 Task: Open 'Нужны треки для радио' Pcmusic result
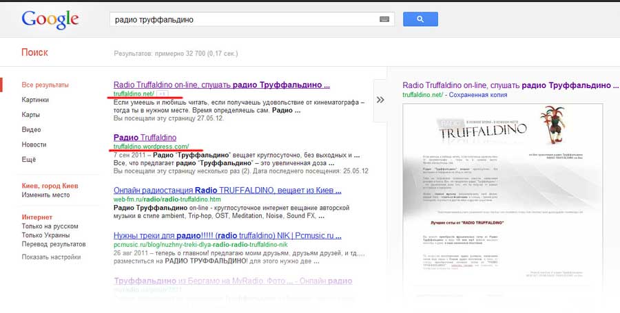point(227,236)
